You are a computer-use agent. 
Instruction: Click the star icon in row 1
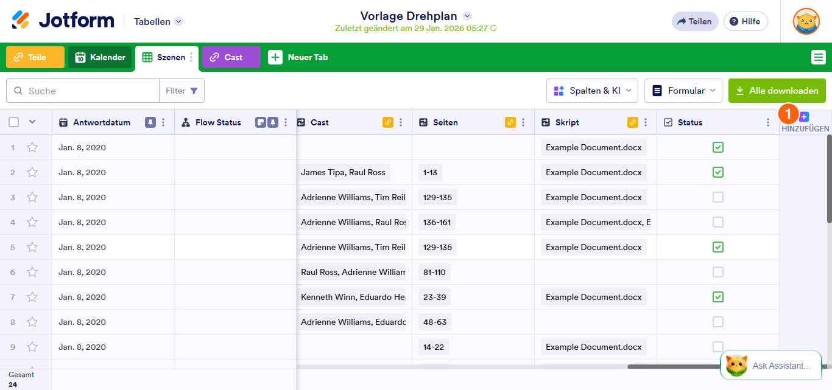point(32,147)
